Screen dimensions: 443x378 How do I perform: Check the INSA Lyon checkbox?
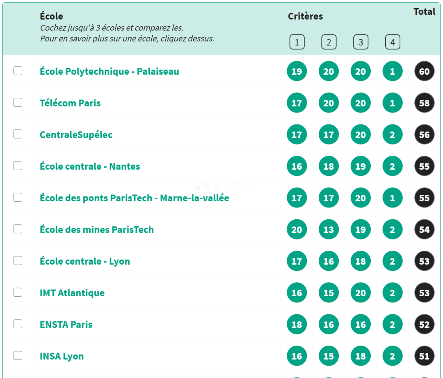18,355
